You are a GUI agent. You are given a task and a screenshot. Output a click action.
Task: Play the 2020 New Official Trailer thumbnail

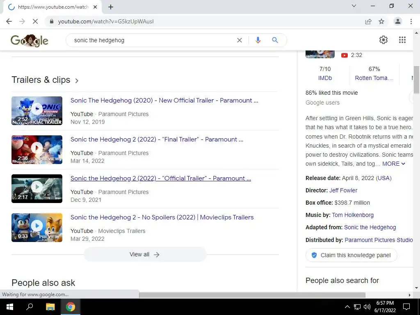click(x=37, y=111)
